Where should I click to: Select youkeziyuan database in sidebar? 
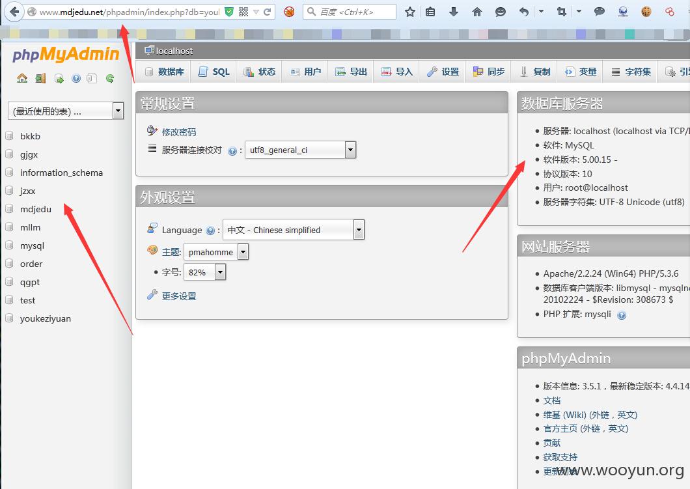(x=46, y=318)
